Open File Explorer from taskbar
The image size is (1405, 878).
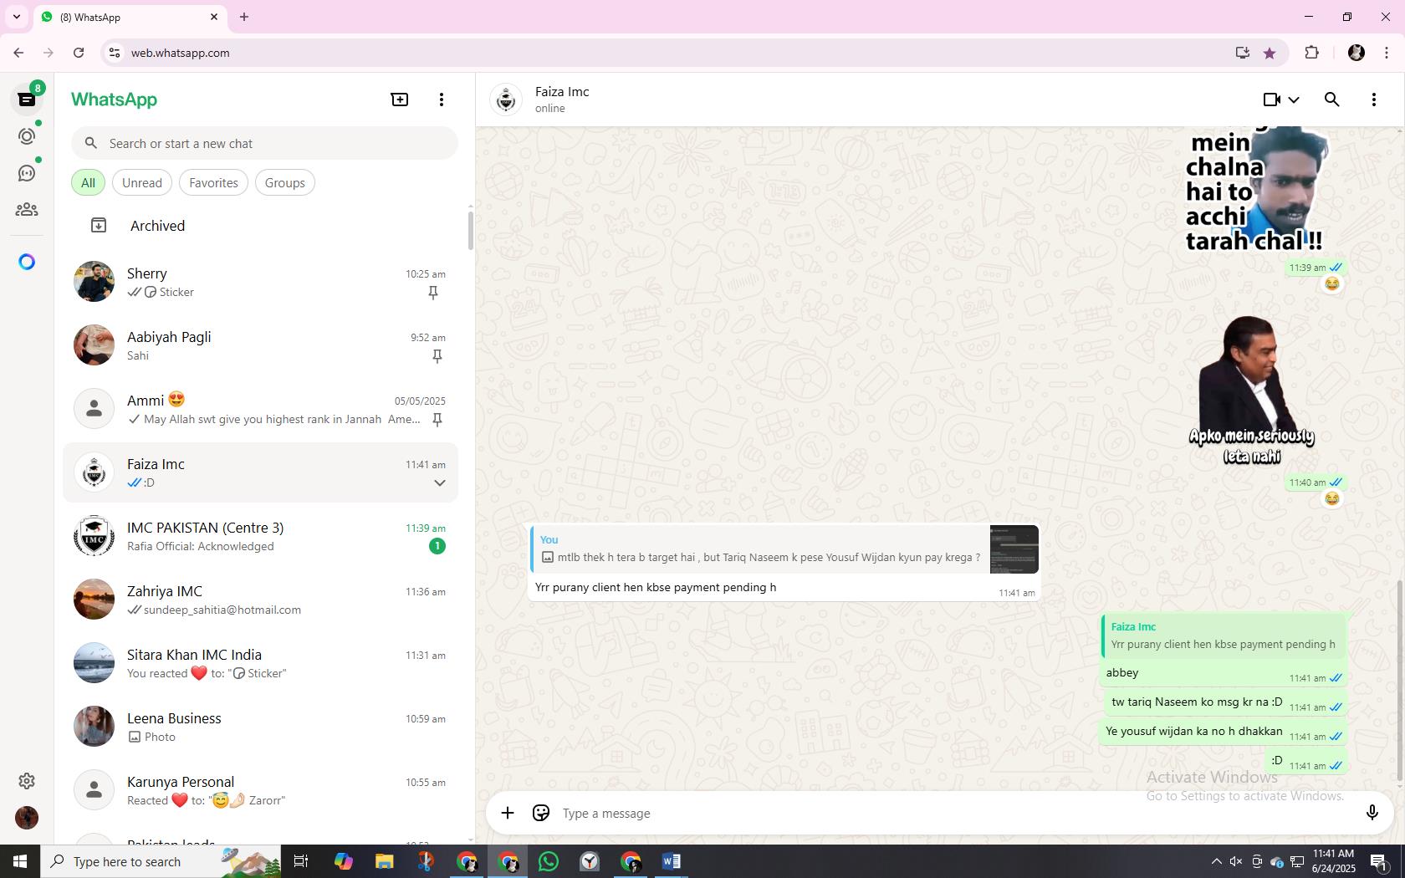tap(384, 861)
